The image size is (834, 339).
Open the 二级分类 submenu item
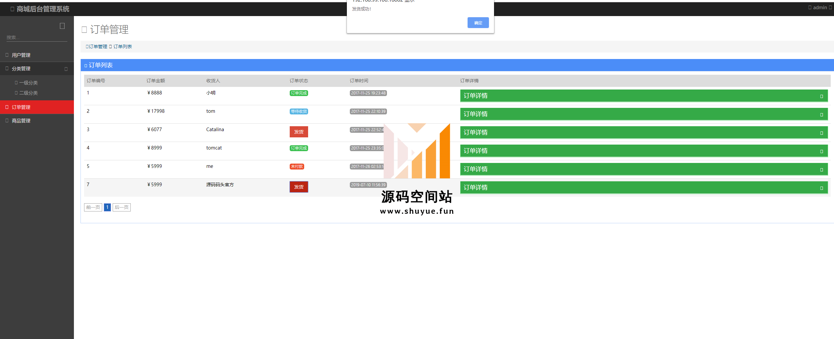click(28, 93)
